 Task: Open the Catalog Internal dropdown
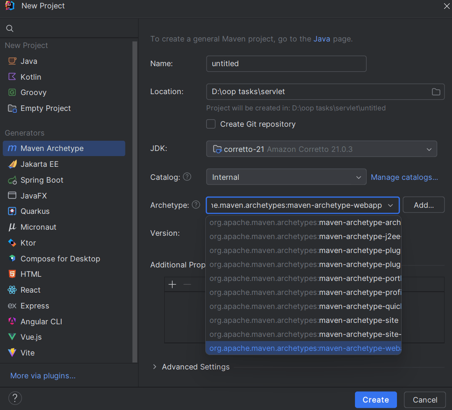[x=286, y=177]
